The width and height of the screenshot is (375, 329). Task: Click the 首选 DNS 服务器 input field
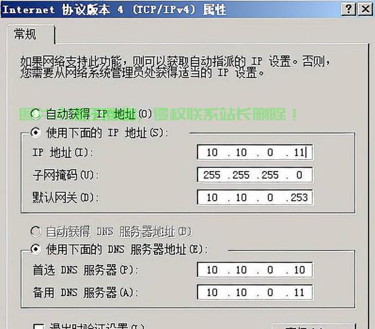pyautogui.click(x=255, y=270)
